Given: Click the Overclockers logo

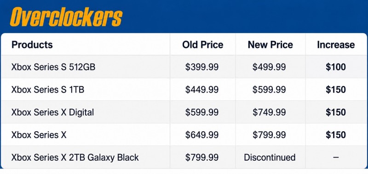Looking at the screenshot, I should coord(66,17).
